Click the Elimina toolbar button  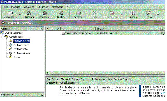[94, 15]
